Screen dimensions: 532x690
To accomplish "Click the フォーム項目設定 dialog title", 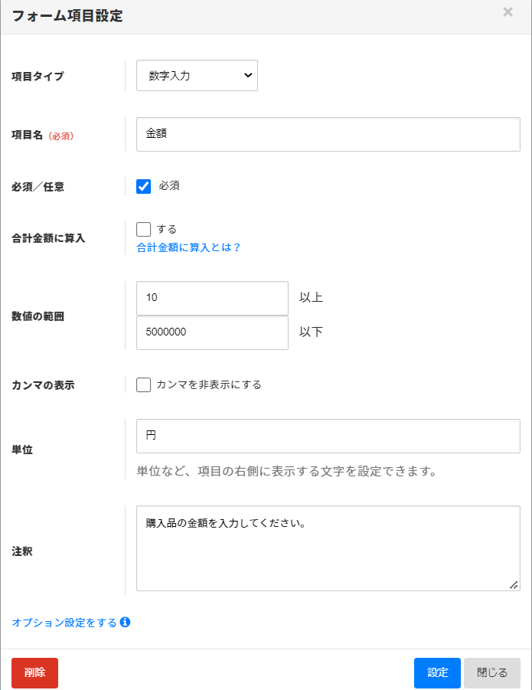I will tap(67, 16).
